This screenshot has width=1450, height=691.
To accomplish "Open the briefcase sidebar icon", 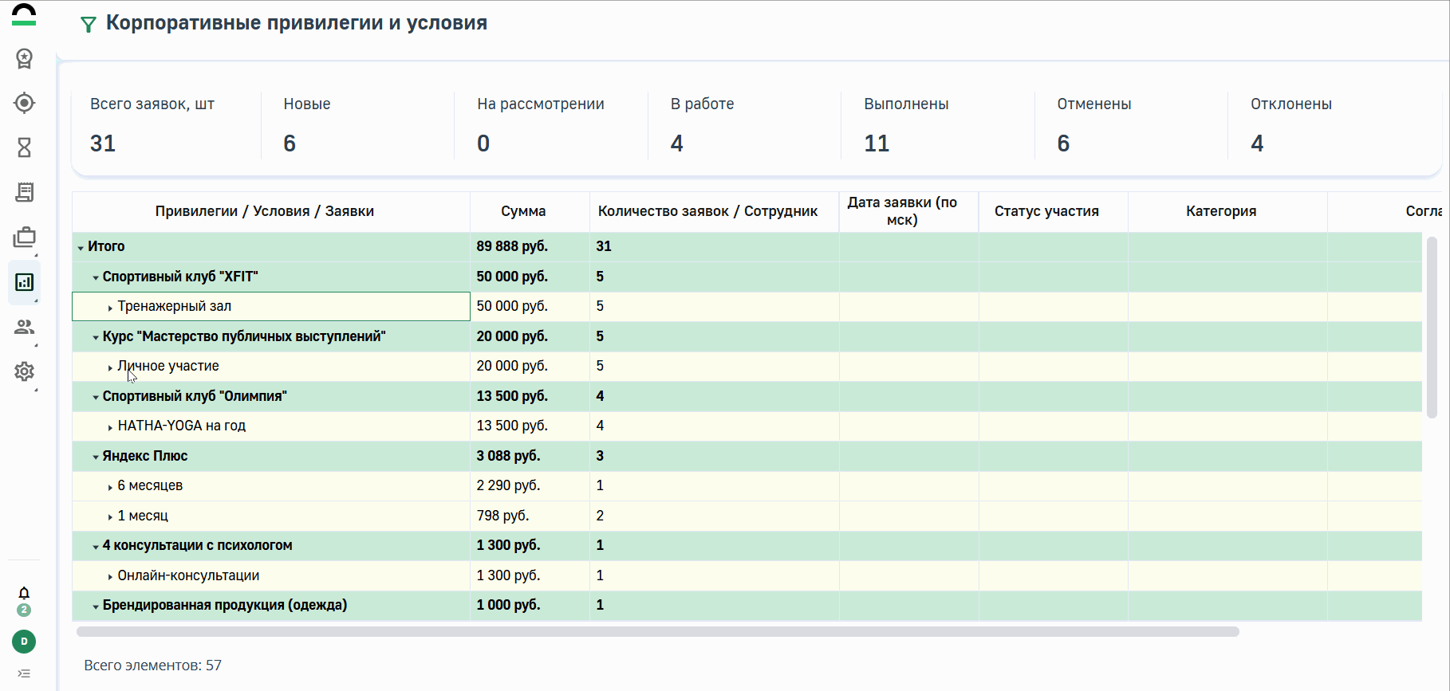I will (x=25, y=238).
